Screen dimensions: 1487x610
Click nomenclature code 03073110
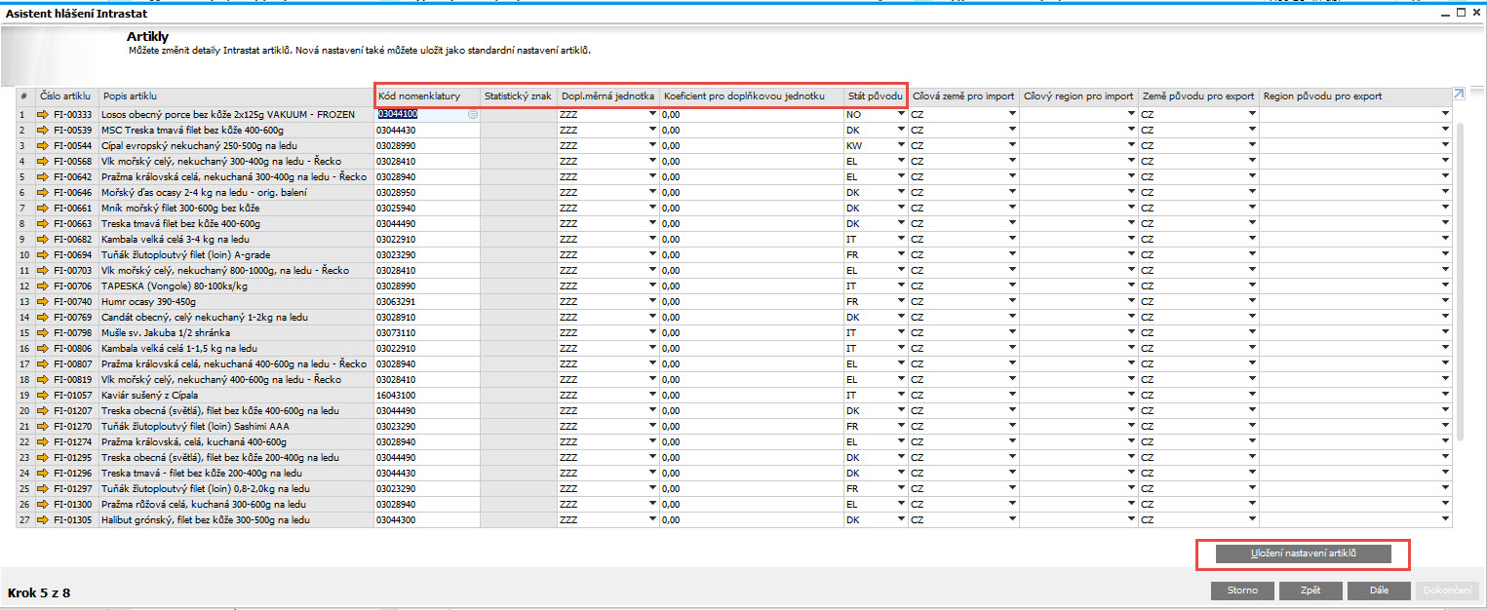426,332
